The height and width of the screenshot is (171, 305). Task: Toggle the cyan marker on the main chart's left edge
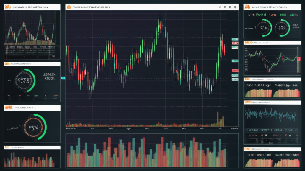(x=63, y=78)
